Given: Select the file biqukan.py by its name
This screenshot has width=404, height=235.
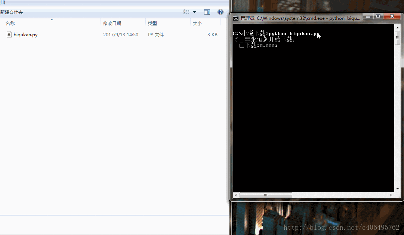Looking at the screenshot, I should pyautogui.click(x=25, y=34).
